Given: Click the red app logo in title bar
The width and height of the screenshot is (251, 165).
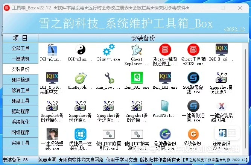Looking at the screenshot, I should point(7,8).
